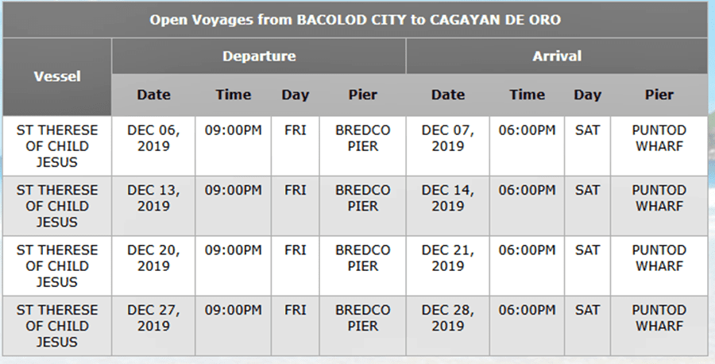Click the Date header under Departure
This screenshot has height=364, width=715.
point(153,95)
